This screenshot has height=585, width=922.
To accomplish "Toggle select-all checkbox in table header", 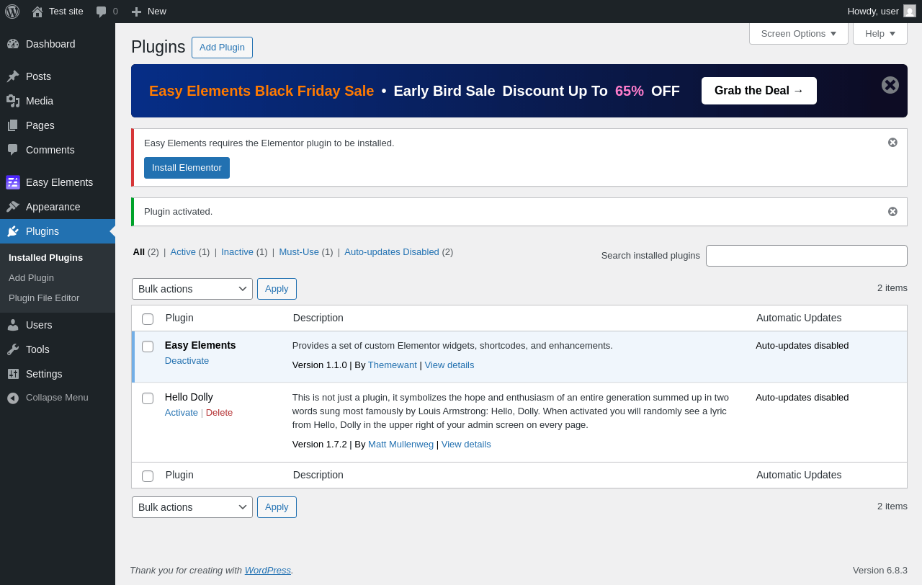I will 148,319.
